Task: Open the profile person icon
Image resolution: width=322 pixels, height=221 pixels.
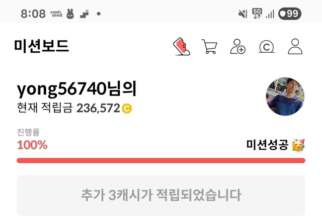Action: pyautogui.click(x=295, y=47)
